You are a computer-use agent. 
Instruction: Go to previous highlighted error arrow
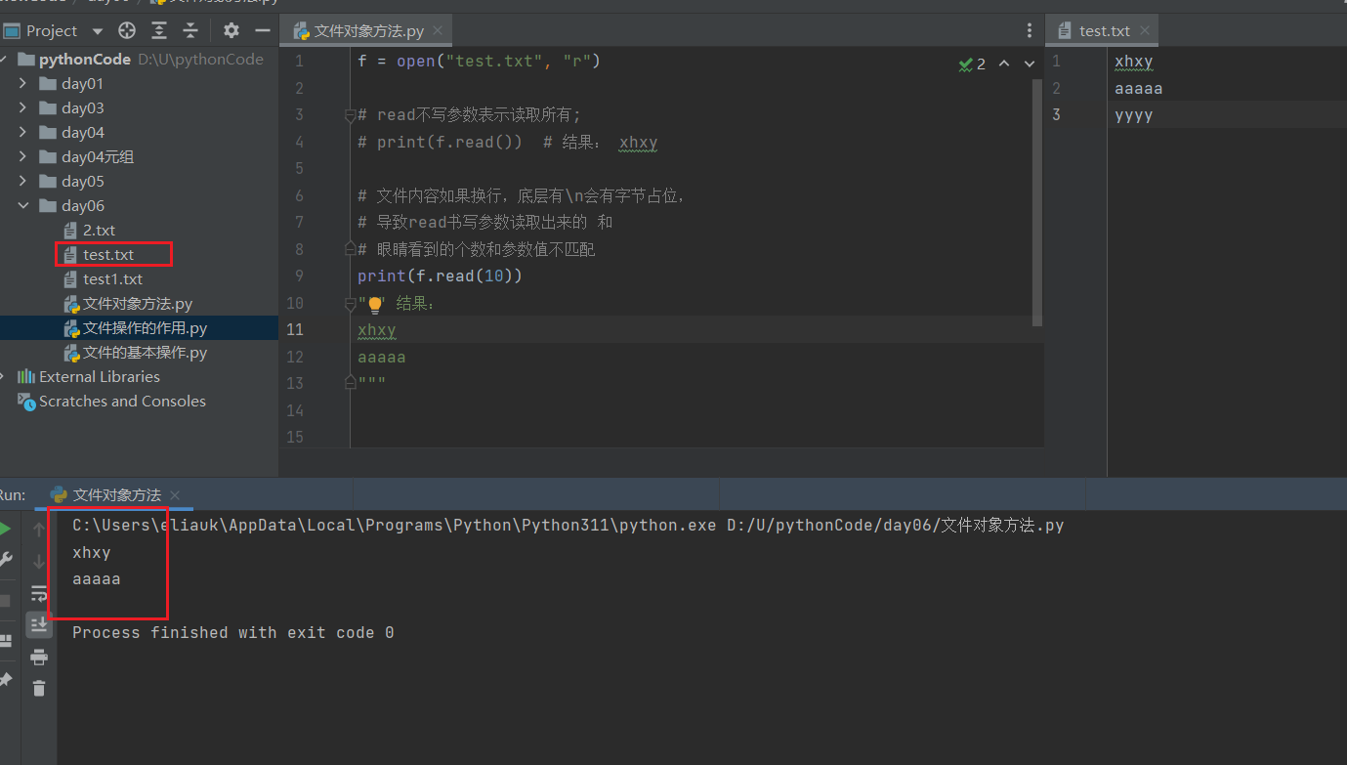1003,64
